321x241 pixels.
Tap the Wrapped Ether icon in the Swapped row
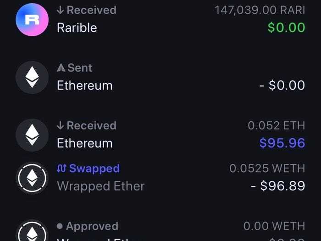[32, 177]
